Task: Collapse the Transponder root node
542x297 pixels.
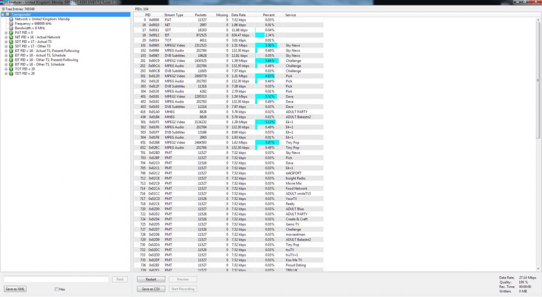Action: [x=3, y=14]
